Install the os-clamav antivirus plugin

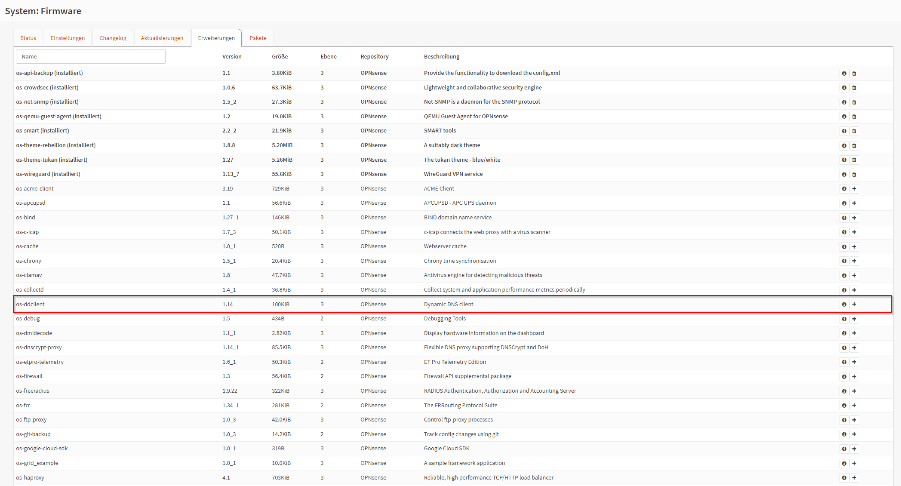point(854,275)
